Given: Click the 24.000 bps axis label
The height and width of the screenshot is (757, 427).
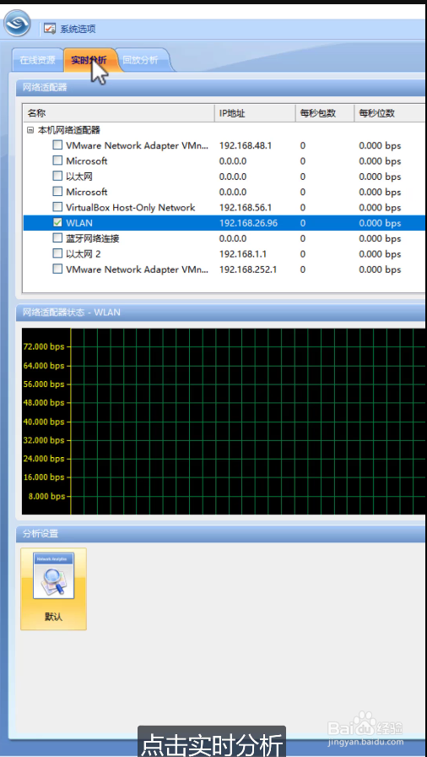Looking at the screenshot, I should point(43,459).
